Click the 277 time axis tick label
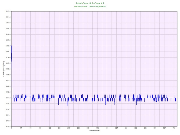Viewport: 180px width, 135px height. [69, 128]
